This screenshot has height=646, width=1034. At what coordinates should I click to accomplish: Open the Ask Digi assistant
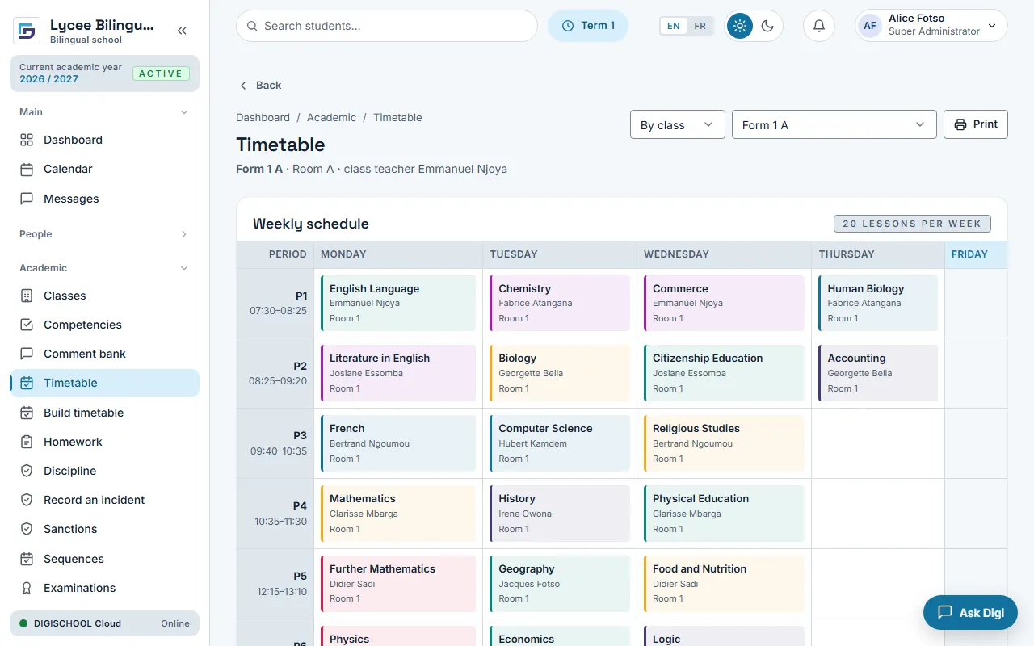pos(970,612)
